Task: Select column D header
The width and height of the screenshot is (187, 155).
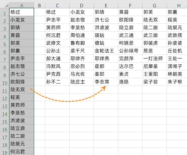Action: tap(82, 5)
